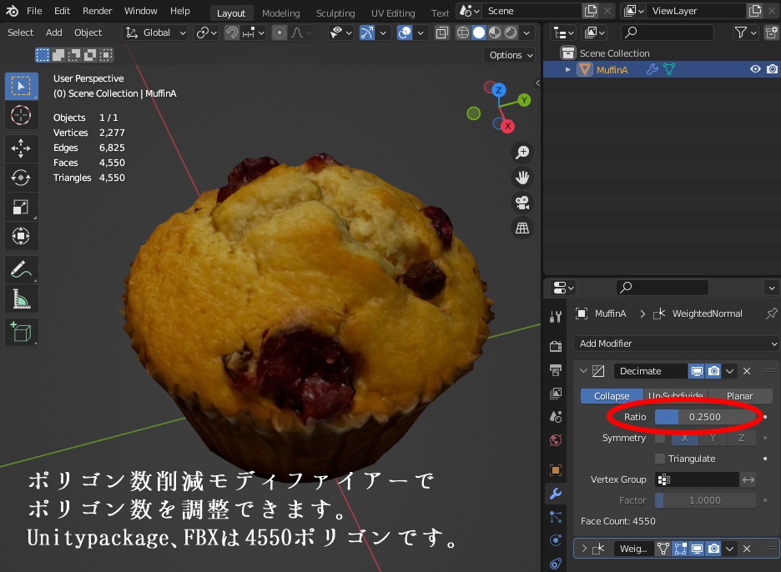The width and height of the screenshot is (781, 572).
Task: Activate the Measure tool
Action: click(x=21, y=298)
